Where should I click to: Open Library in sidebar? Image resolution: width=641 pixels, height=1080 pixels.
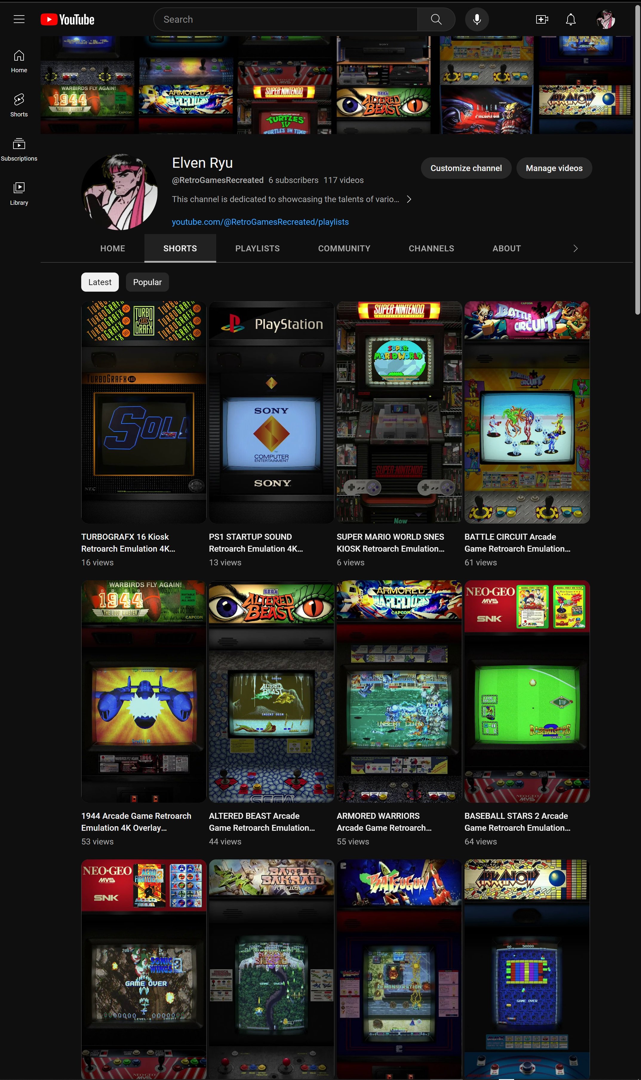coord(19,193)
